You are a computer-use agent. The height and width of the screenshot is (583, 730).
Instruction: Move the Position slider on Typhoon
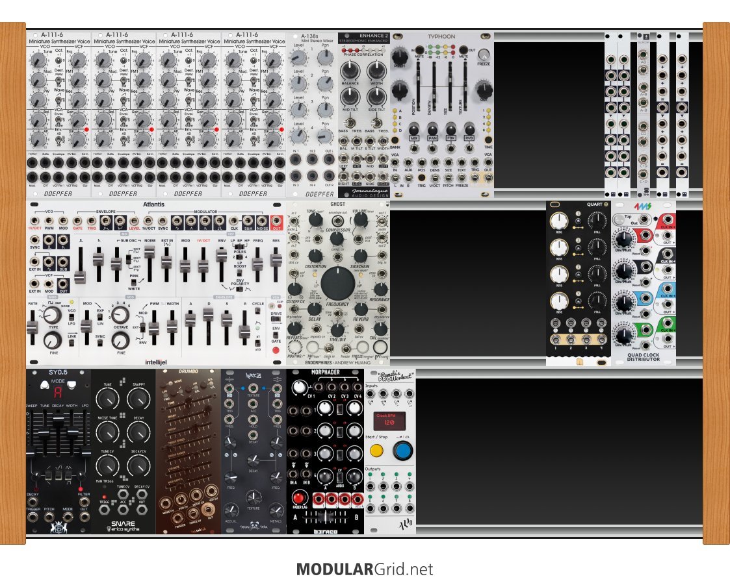pyautogui.click(x=419, y=86)
